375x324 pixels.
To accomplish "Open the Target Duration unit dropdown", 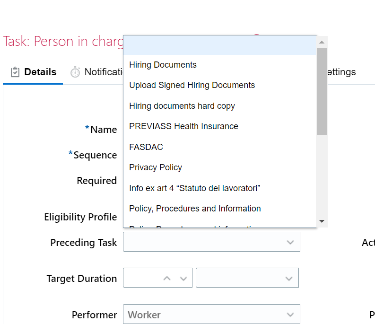I will tap(247, 278).
